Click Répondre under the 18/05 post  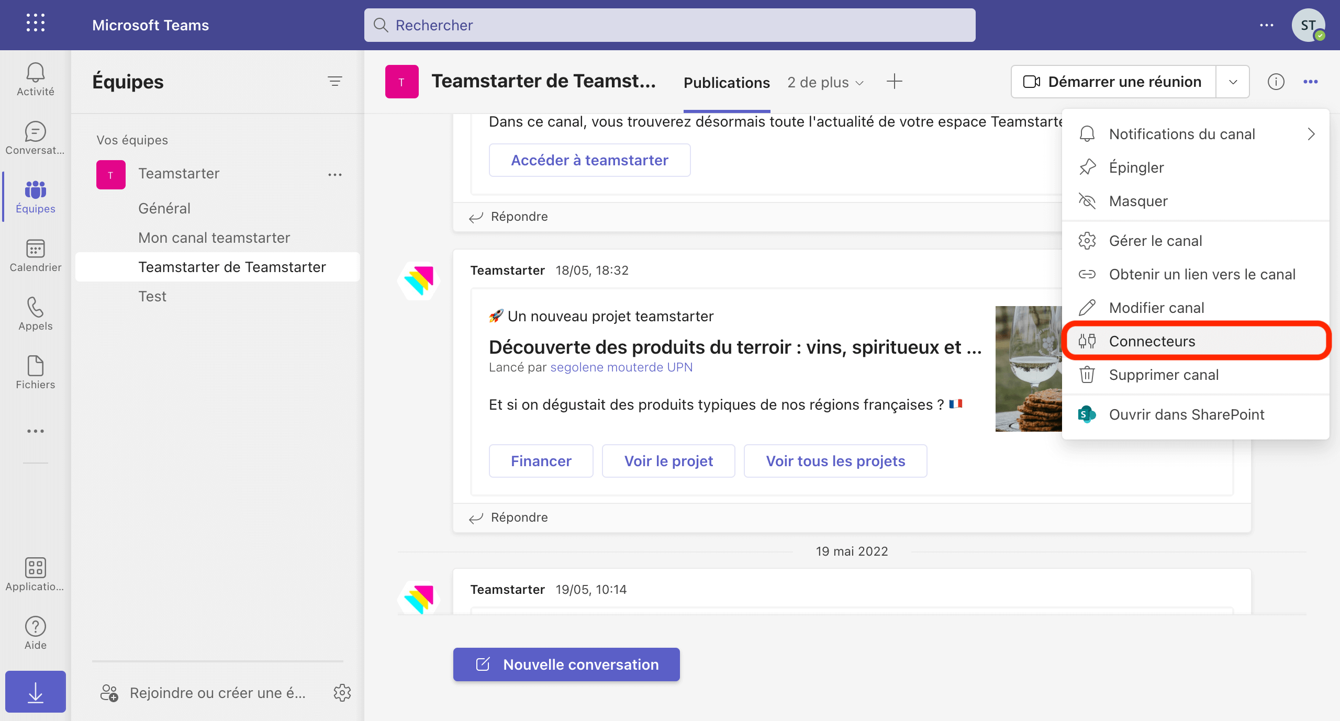tap(508, 517)
